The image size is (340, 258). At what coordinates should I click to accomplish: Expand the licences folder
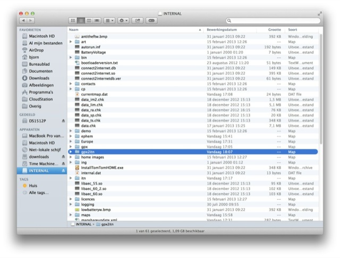pyautogui.click(x=71, y=199)
